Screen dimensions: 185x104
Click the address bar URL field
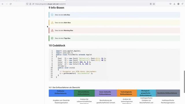pos(91,4)
